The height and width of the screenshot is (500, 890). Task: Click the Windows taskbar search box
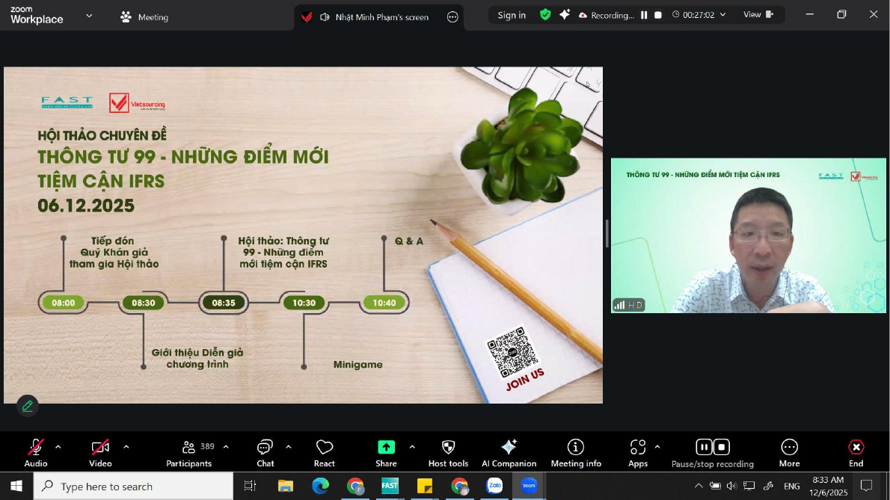(135, 487)
